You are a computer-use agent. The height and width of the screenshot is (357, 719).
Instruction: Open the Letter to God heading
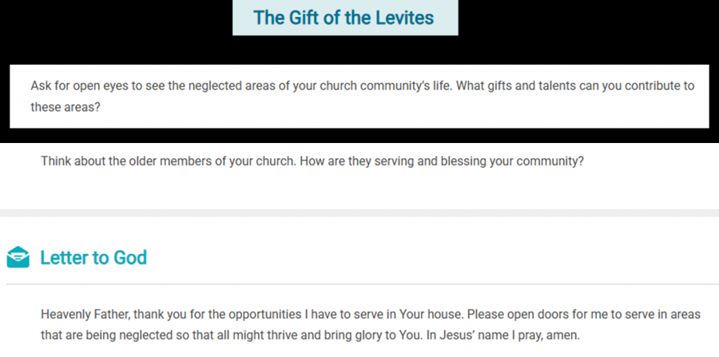point(93,257)
